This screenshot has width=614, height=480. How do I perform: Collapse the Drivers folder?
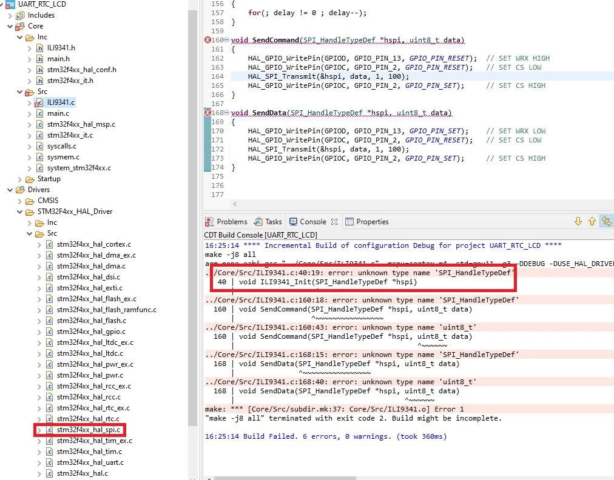pyautogui.click(x=10, y=190)
